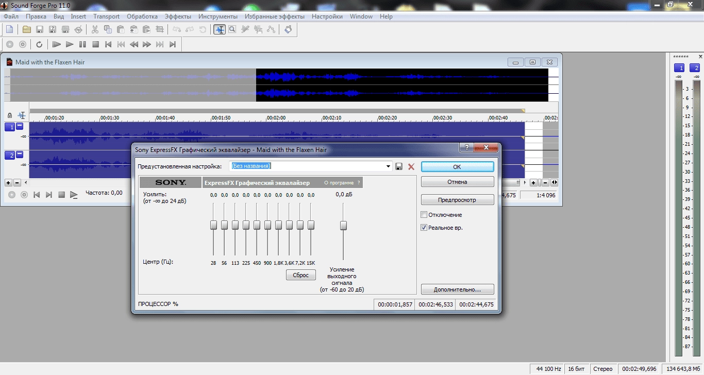The image size is (704, 375).
Task: Open the Transport menu
Action: tap(107, 16)
